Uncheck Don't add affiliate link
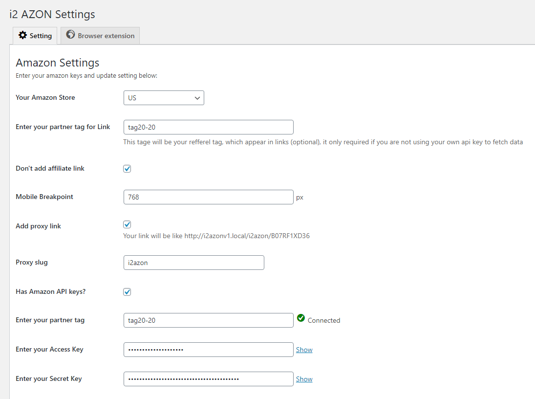535x399 pixels. coord(127,169)
